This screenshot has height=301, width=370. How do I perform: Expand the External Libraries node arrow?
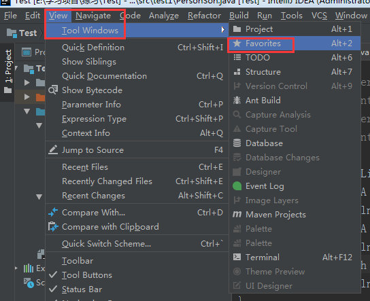pyautogui.click(x=16, y=268)
